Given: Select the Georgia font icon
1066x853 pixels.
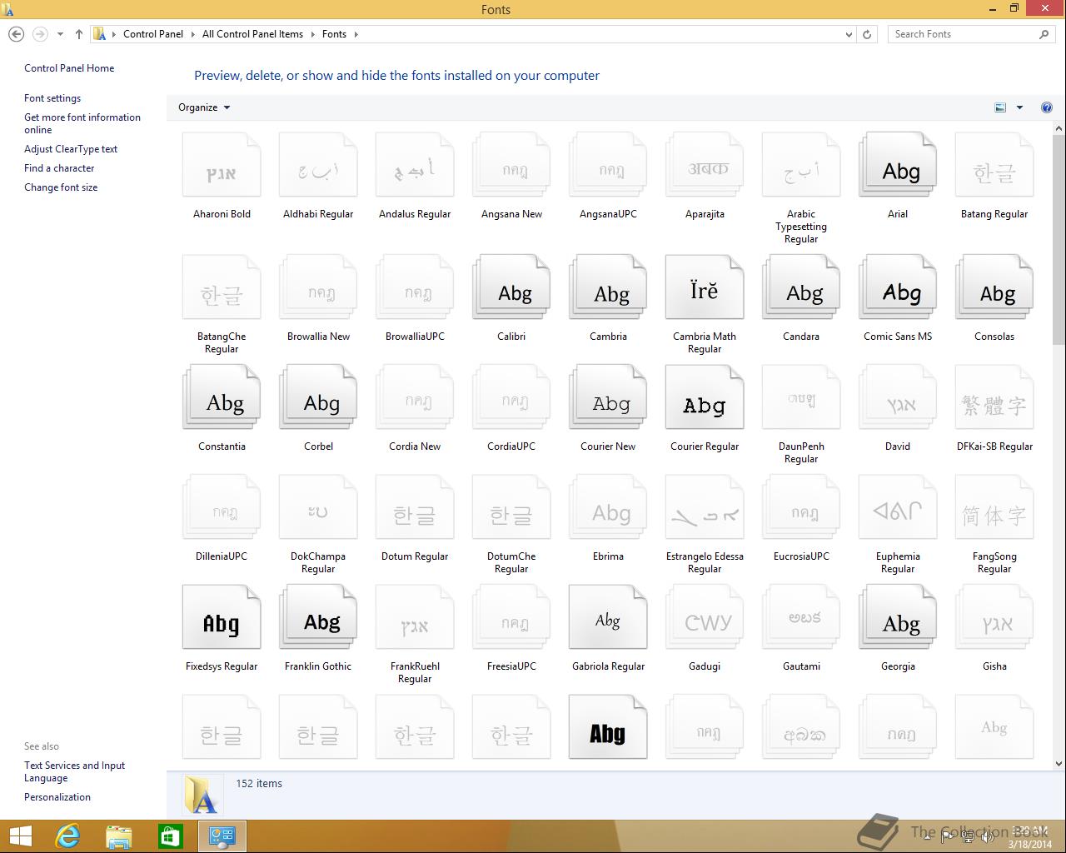Looking at the screenshot, I should coord(898,618).
